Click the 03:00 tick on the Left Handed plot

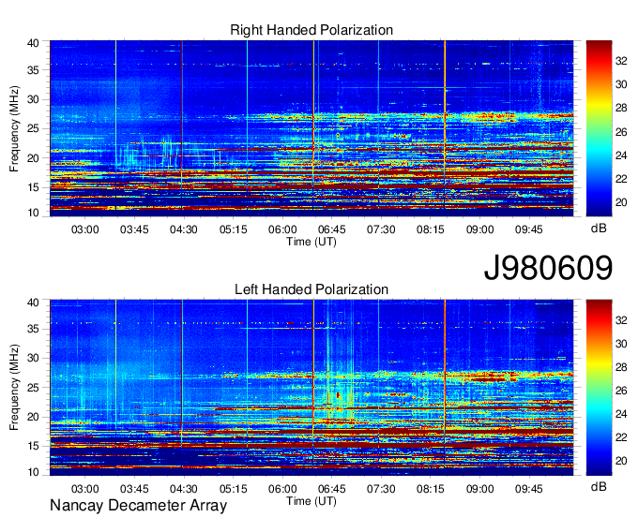click(x=85, y=489)
